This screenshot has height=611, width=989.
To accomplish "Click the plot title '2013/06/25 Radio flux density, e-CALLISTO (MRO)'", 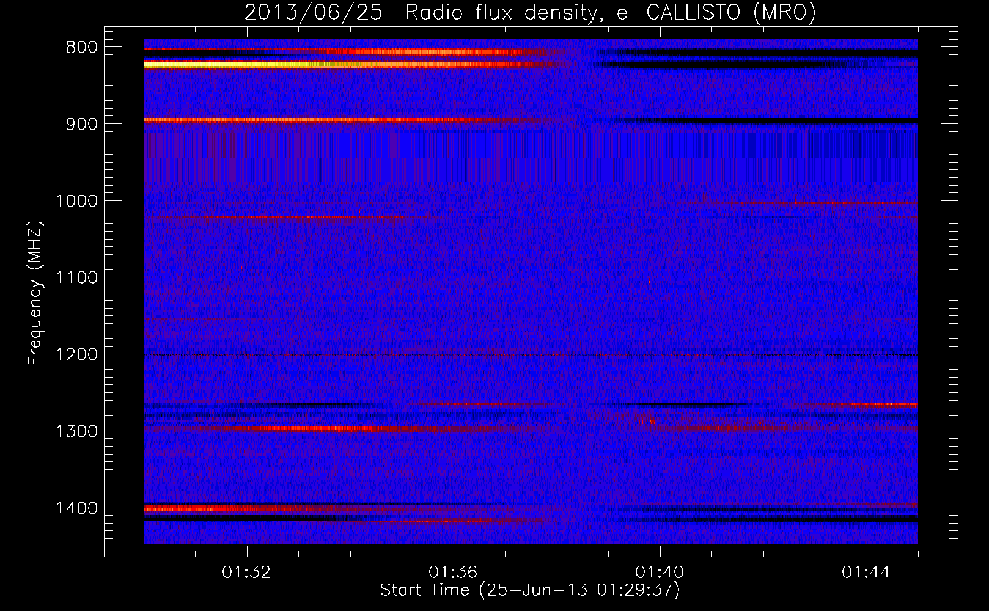I will point(530,12).
